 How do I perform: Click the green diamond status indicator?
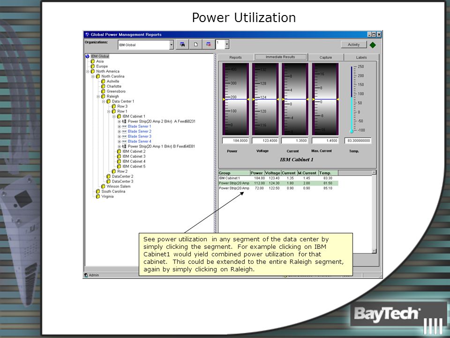(x=373, y=45)
